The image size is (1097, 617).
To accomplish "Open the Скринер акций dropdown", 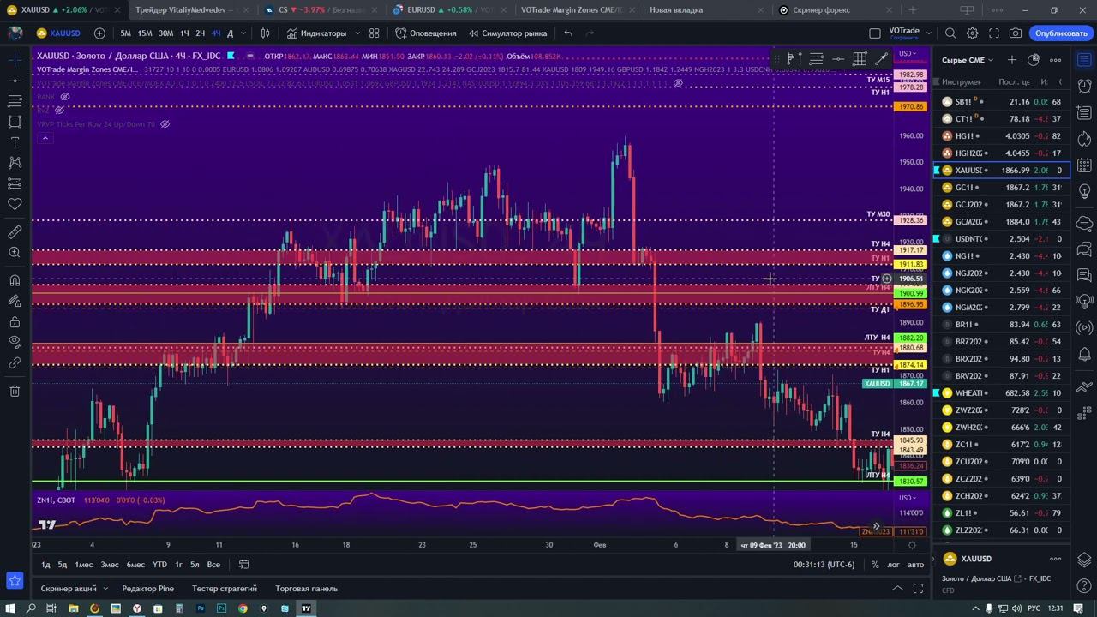I will point(74,589).
